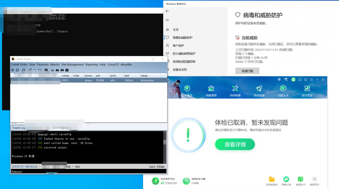Select 主页 in Windows Security sidebar
The height and width of the screenshot is (189, 339).
(x=175, y=29)
